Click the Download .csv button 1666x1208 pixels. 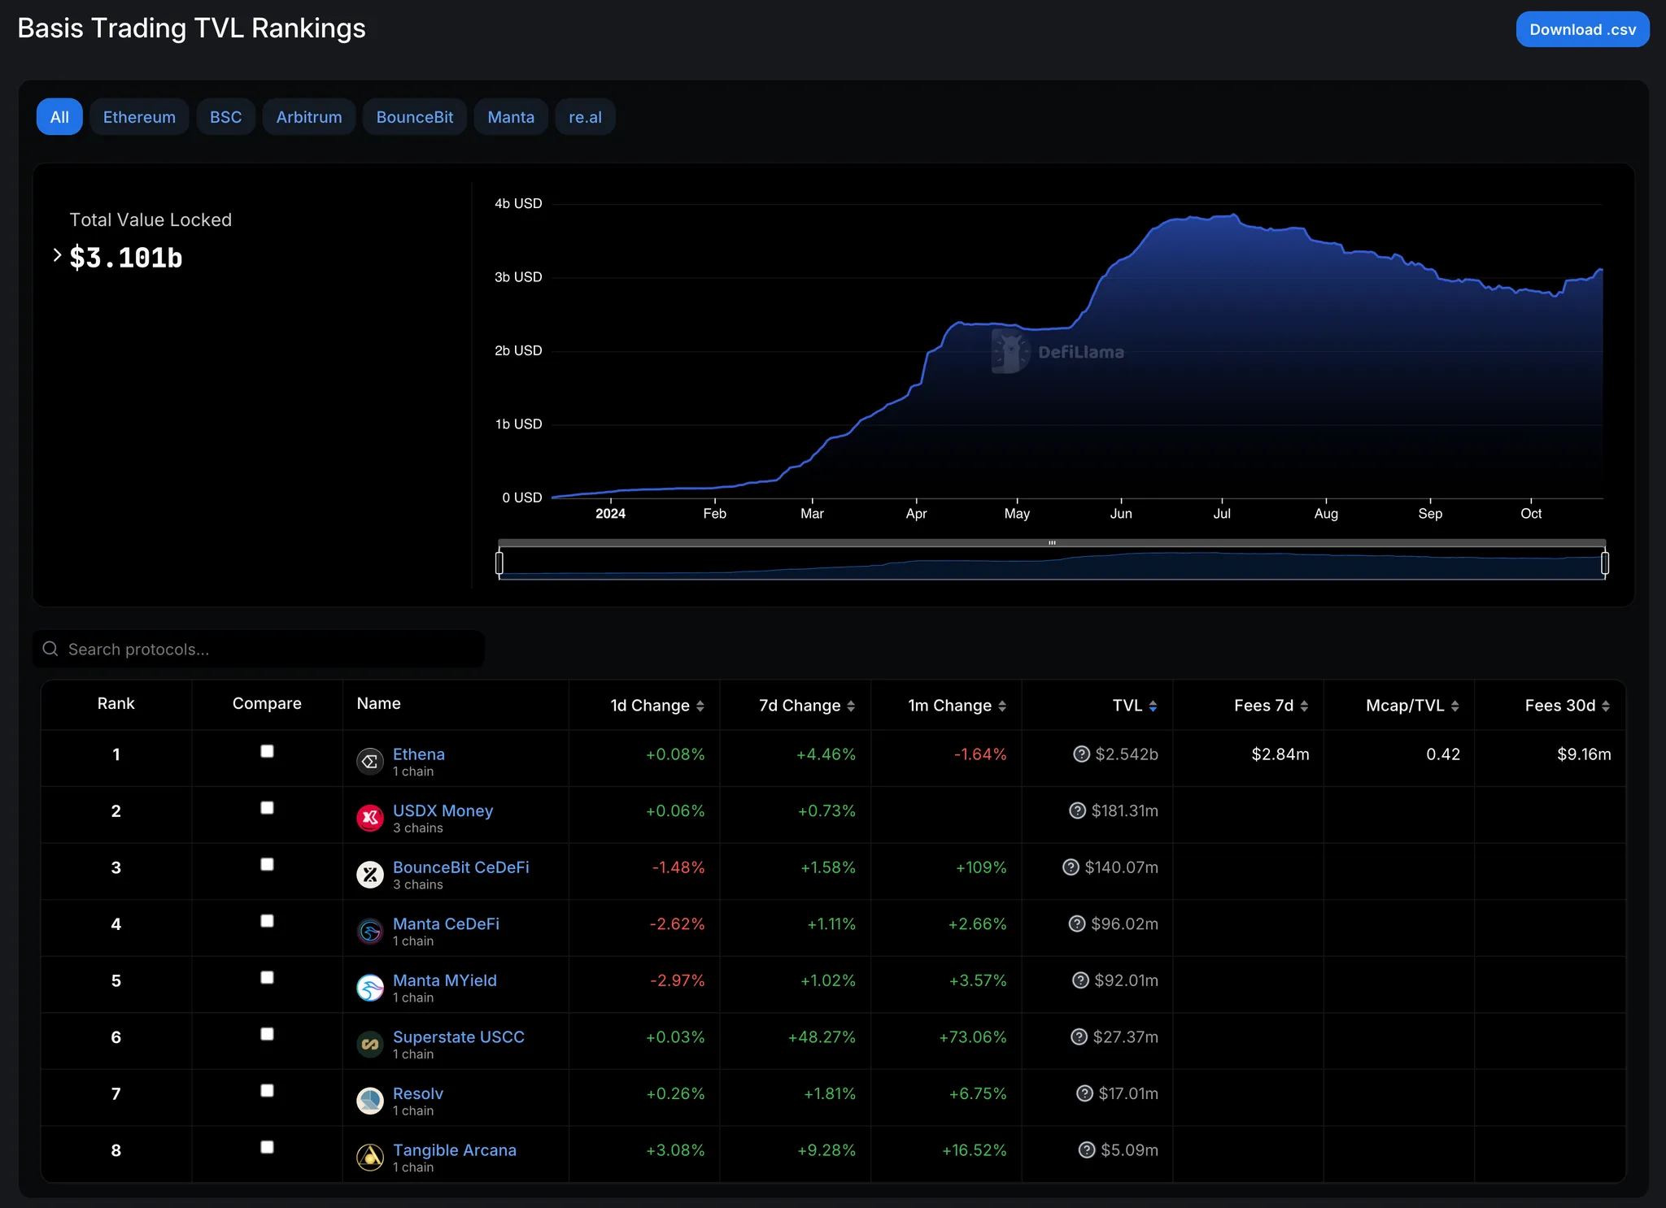point(1582,29)
